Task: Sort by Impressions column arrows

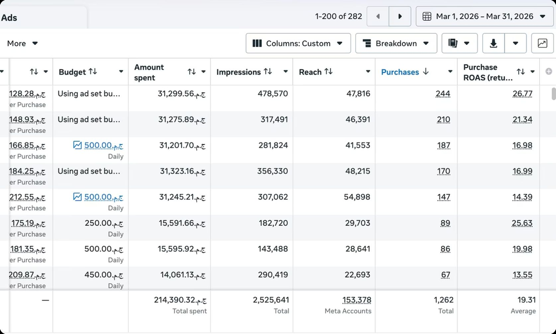Action: tap(268, 71)
